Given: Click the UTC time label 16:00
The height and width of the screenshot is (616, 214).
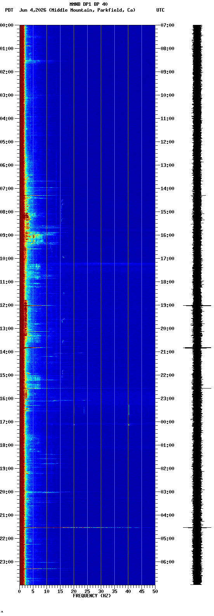Looking at the screenshot, I should point(167,235).
